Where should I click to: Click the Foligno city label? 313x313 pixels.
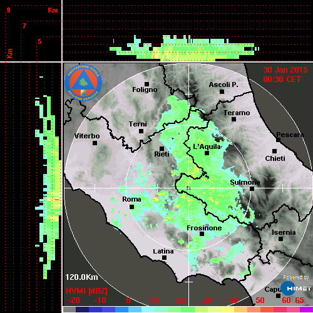tap(145, 90)
